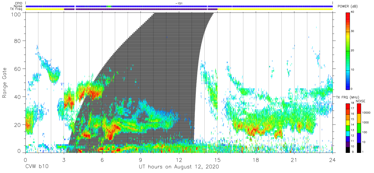Image resolution: width=374 pixels, height=173 pixels.
Task: Click the 15 tick on the UT hours axis
Action: [x=217, y=160]
